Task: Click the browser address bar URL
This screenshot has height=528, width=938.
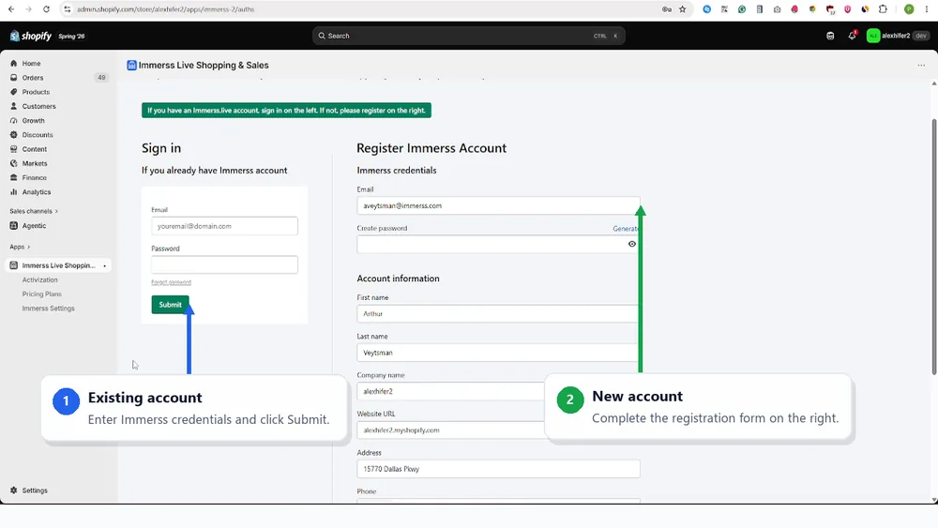Action: click(166, 9)
